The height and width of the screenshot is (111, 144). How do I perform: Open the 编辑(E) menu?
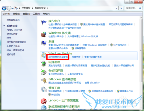pyautogui.click(x=16, y=14)
